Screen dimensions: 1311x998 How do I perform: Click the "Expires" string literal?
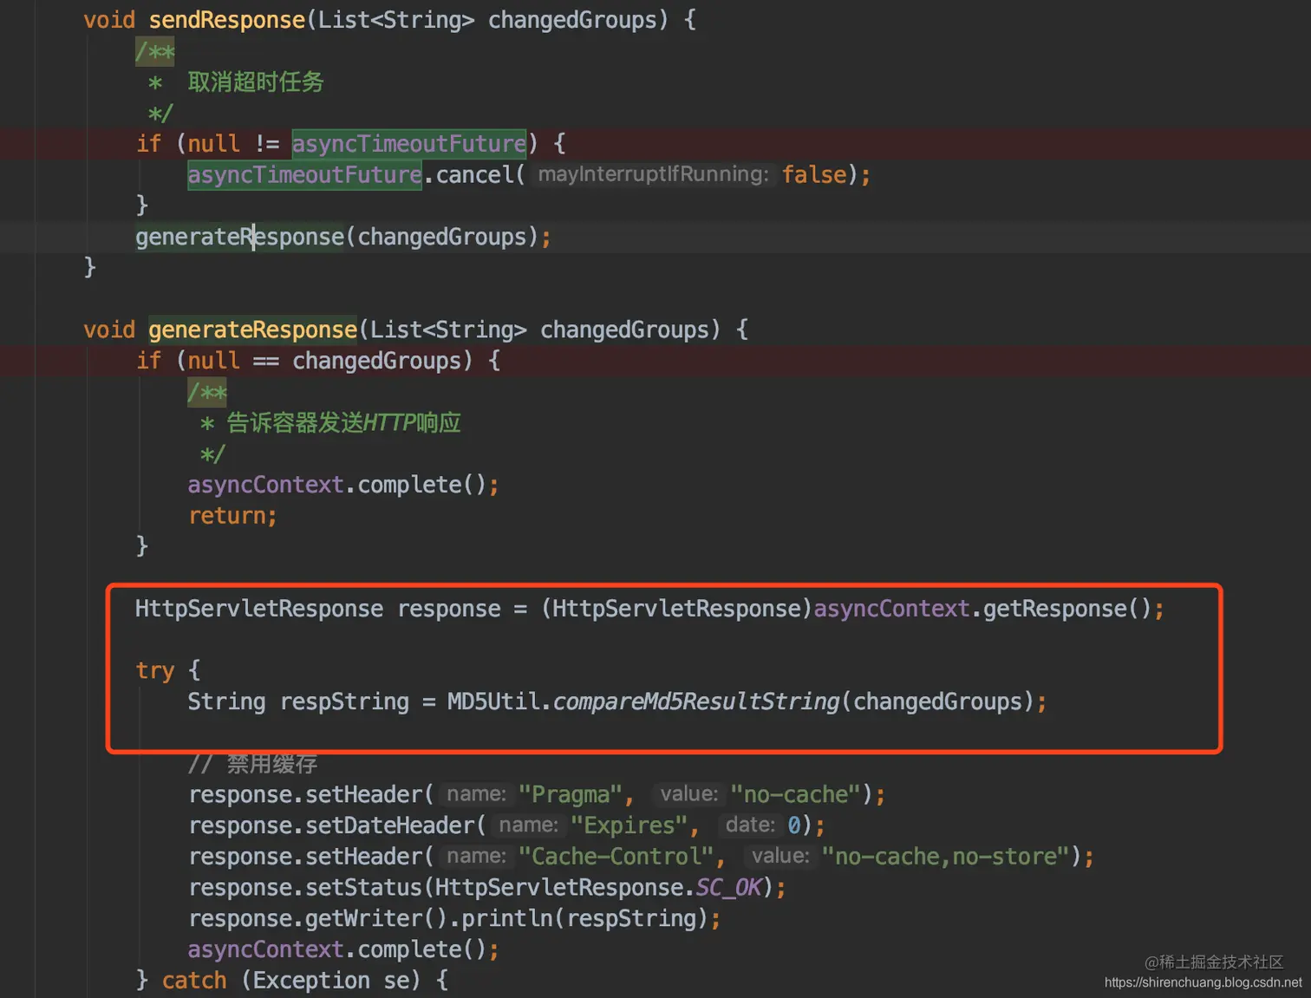(629, 825)
